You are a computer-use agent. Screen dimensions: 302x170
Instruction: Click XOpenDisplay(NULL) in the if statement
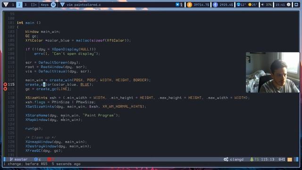73,49
